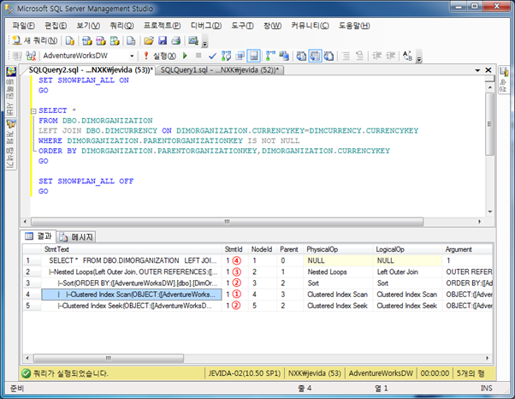Toggle Include Client Statistics
The height and width of the screenshot is (399, 515).
click(284, 56)
